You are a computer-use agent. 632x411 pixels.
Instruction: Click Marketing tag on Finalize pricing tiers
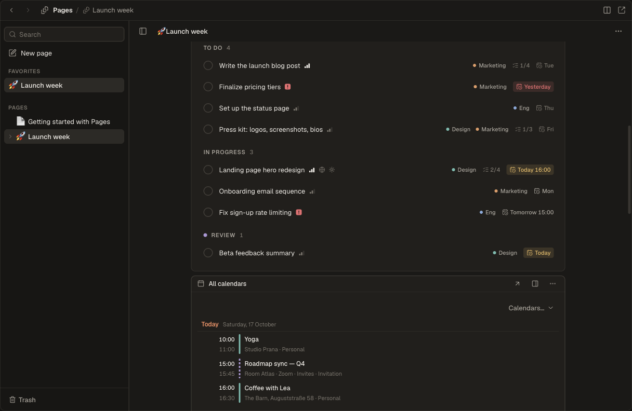[x=490, y=87]
